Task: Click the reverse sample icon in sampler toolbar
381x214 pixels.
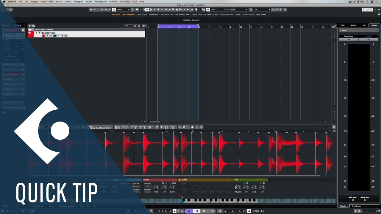Action: (180, 127)
